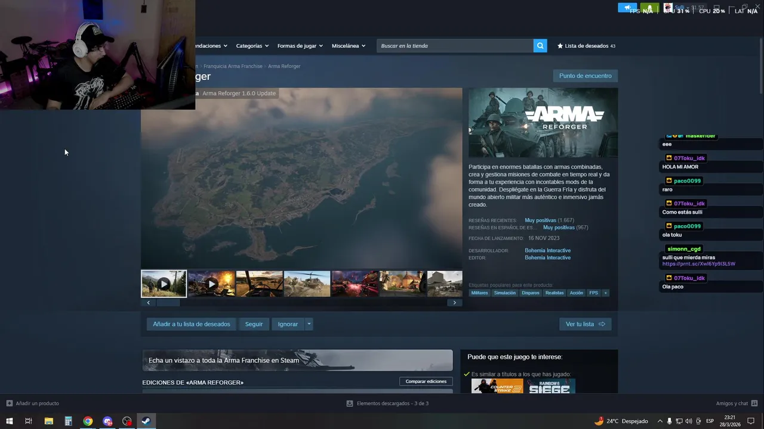Open the Counter-Strike 2 recommendation image
Viewport: 764px width, 429px height.
(497, 386)
